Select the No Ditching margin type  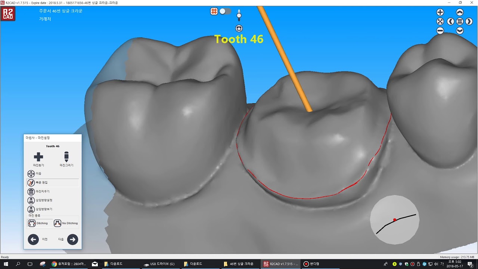66,223
